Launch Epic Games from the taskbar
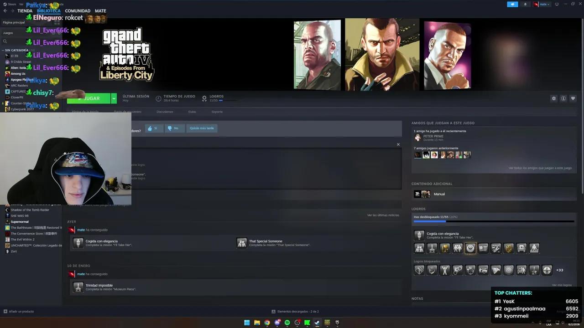Screen dimensions: 584x328 [337, 323]
